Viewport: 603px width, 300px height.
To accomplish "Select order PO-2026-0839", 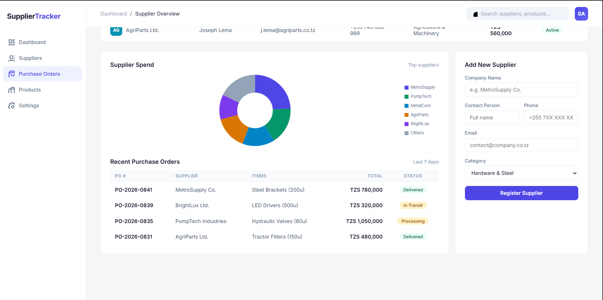I will pyautogui.click(x=134, y=205).
